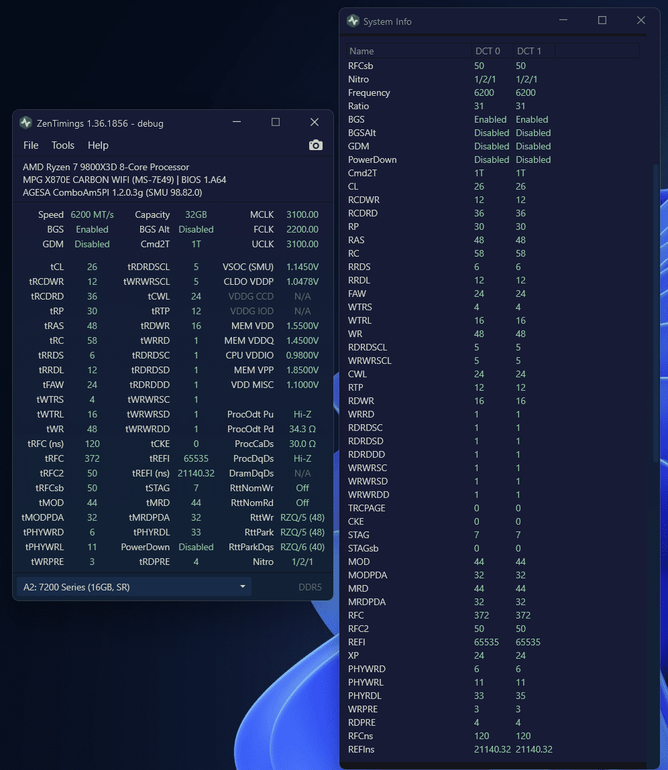Select the XP row in System Info
Screen dimensions: 668x770
(x=493, y=655)
